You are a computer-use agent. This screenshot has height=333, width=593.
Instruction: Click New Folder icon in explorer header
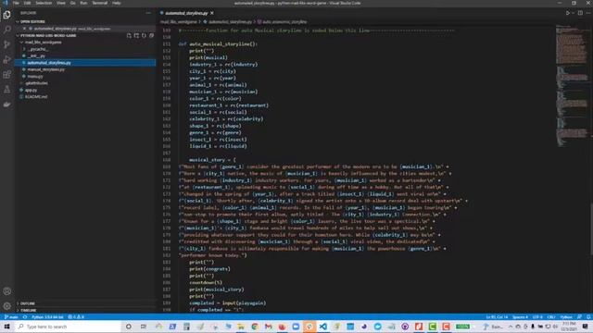(136, 35)
